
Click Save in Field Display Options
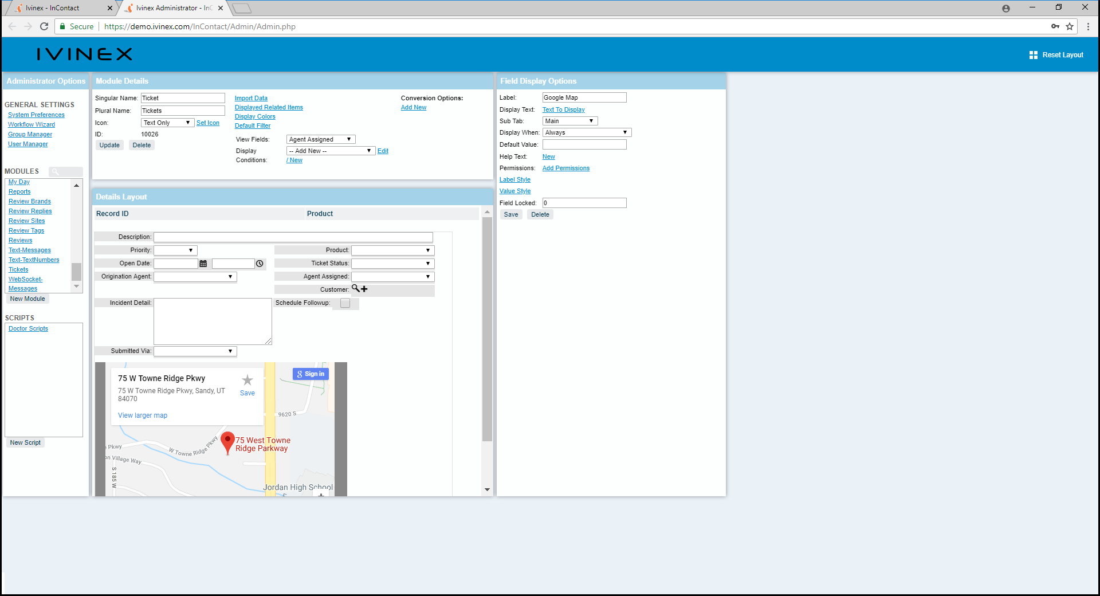(511, 215)
